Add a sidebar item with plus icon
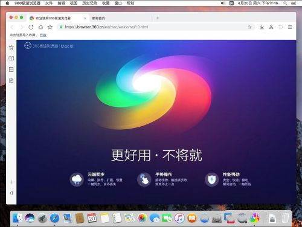This screenshot has height=227, width=302. coord(11,182)
